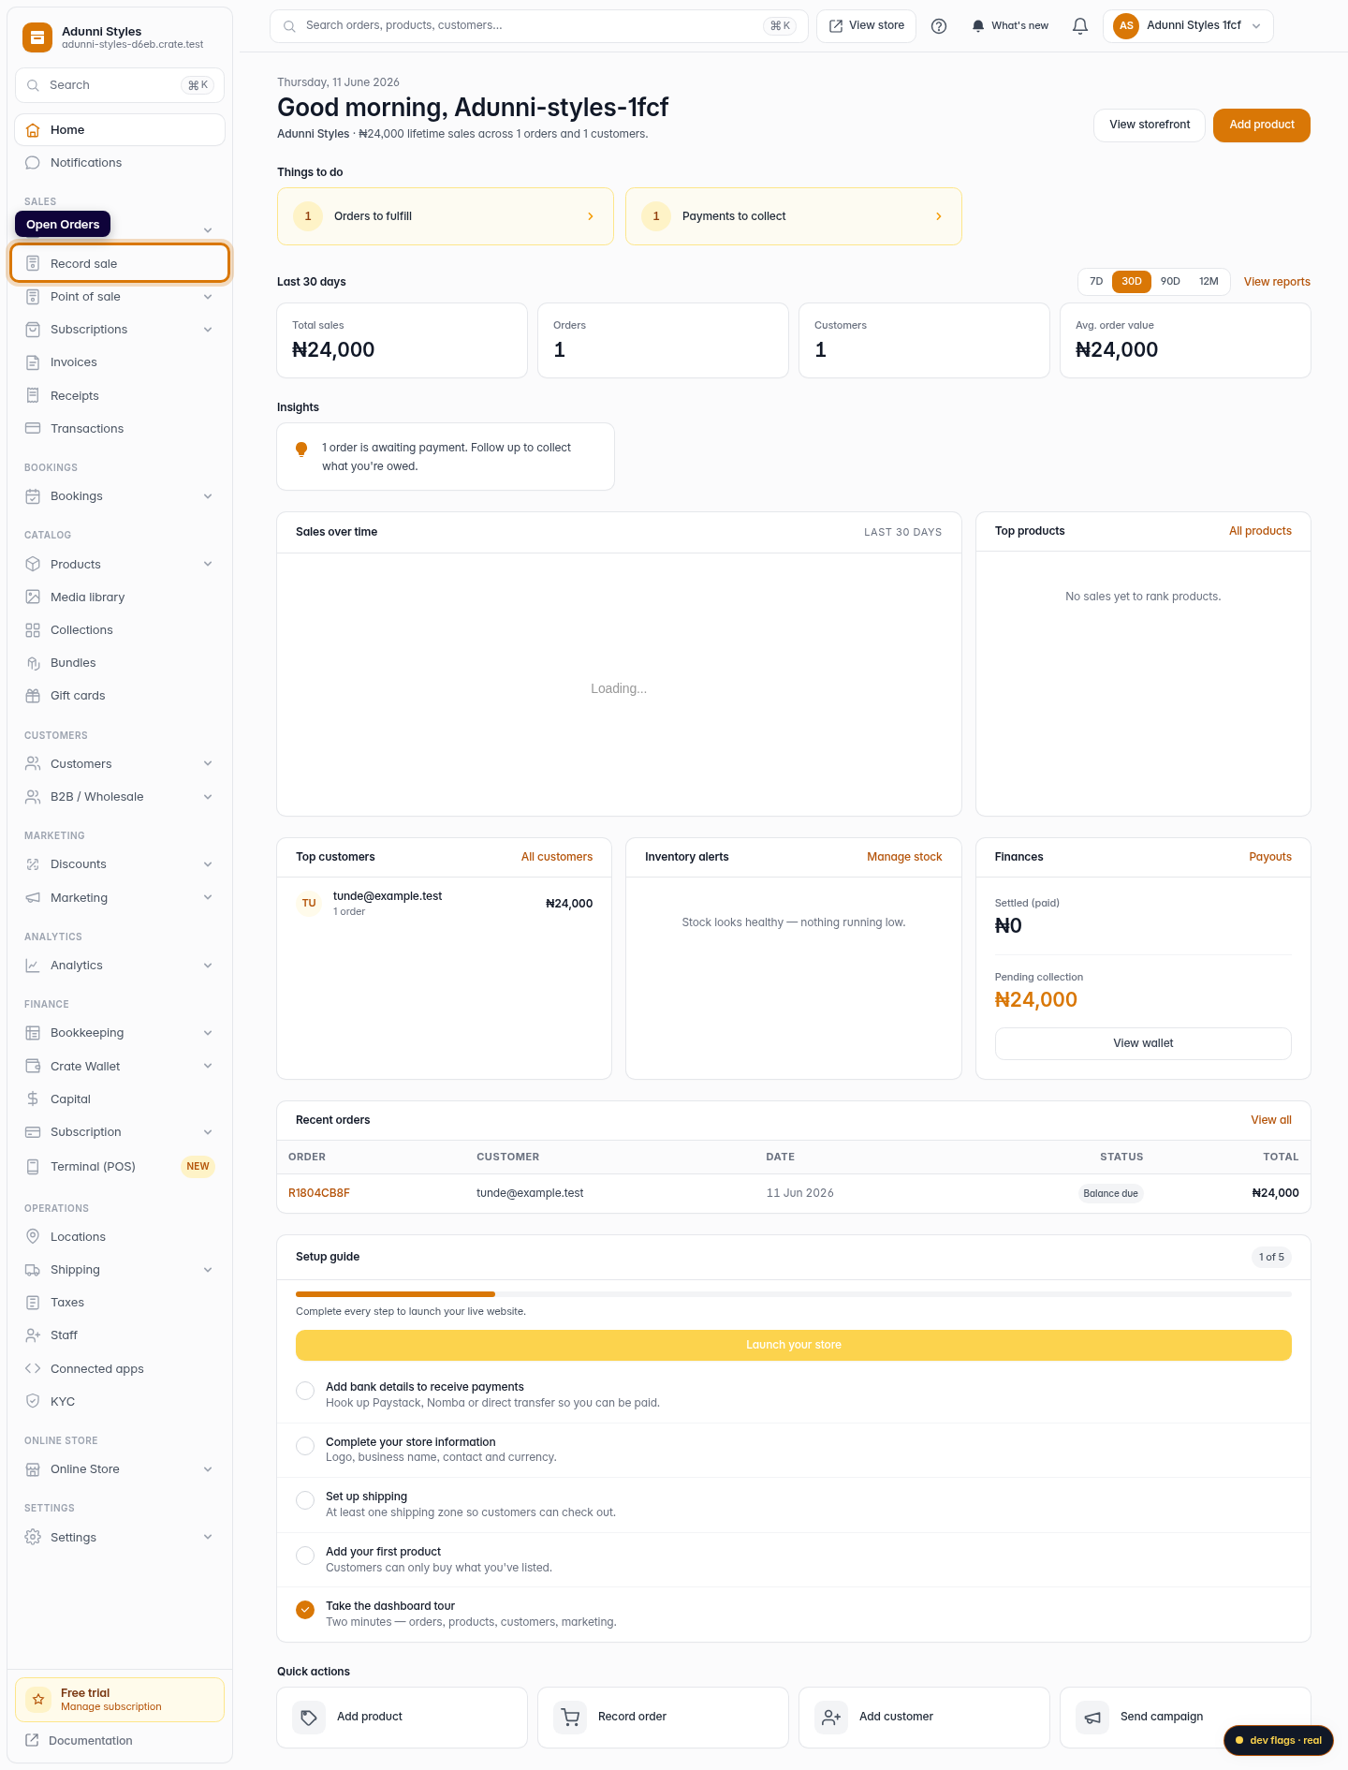
Task: Click the Capital dollar icon
Action: (33, 1099)
